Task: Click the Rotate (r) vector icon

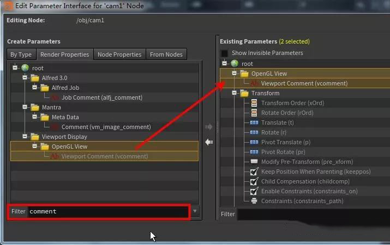Action: pos(254,132)
